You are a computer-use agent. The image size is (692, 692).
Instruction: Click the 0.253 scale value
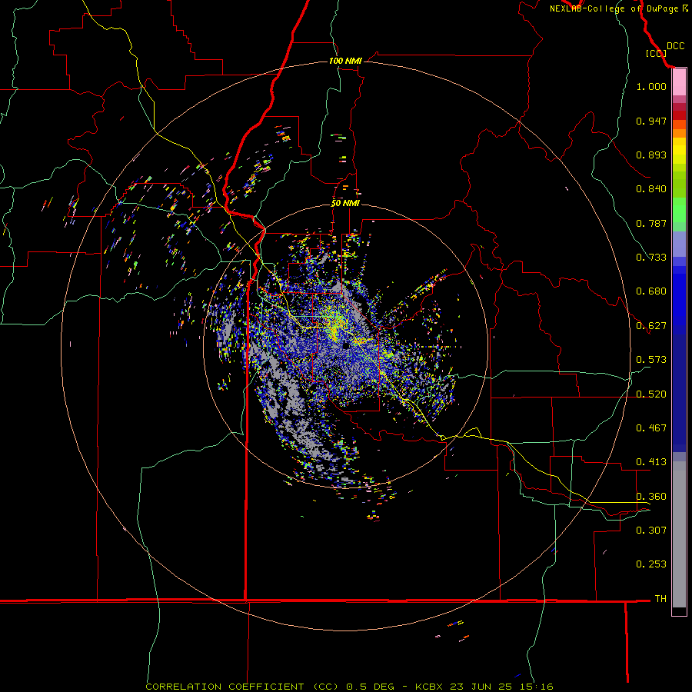[651, 564]
